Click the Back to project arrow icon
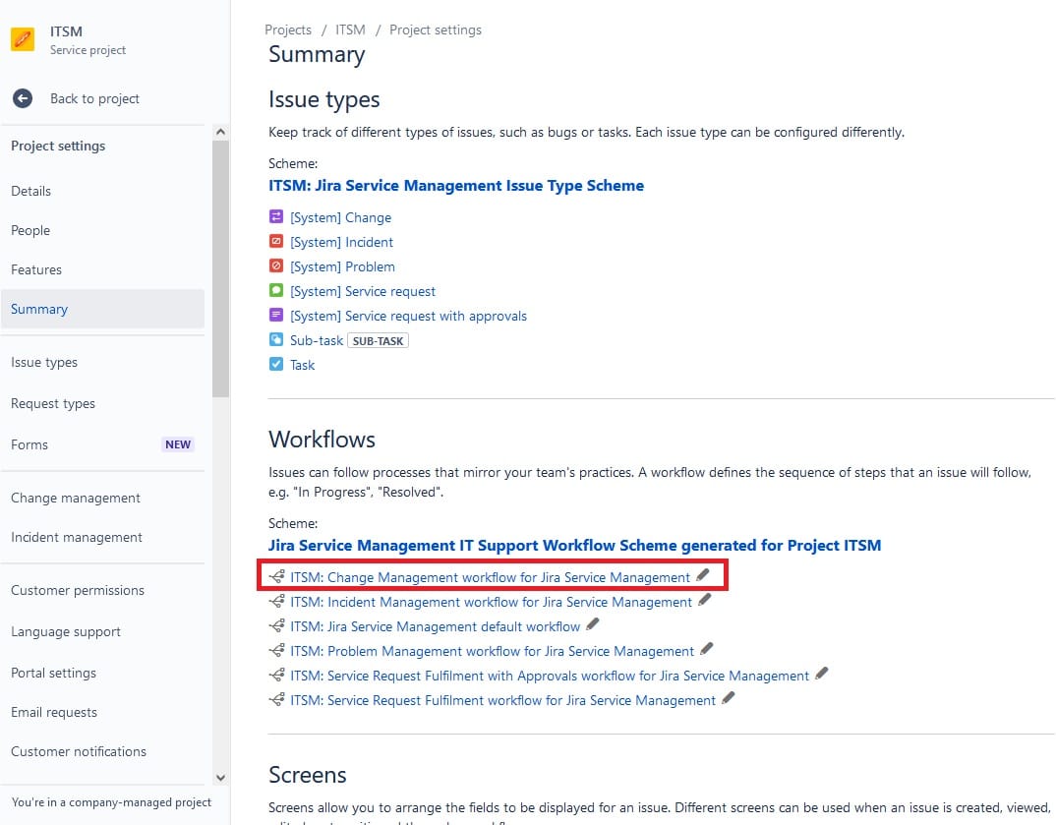The height and width of the screenshot is (825, 1056). (22, 98)
